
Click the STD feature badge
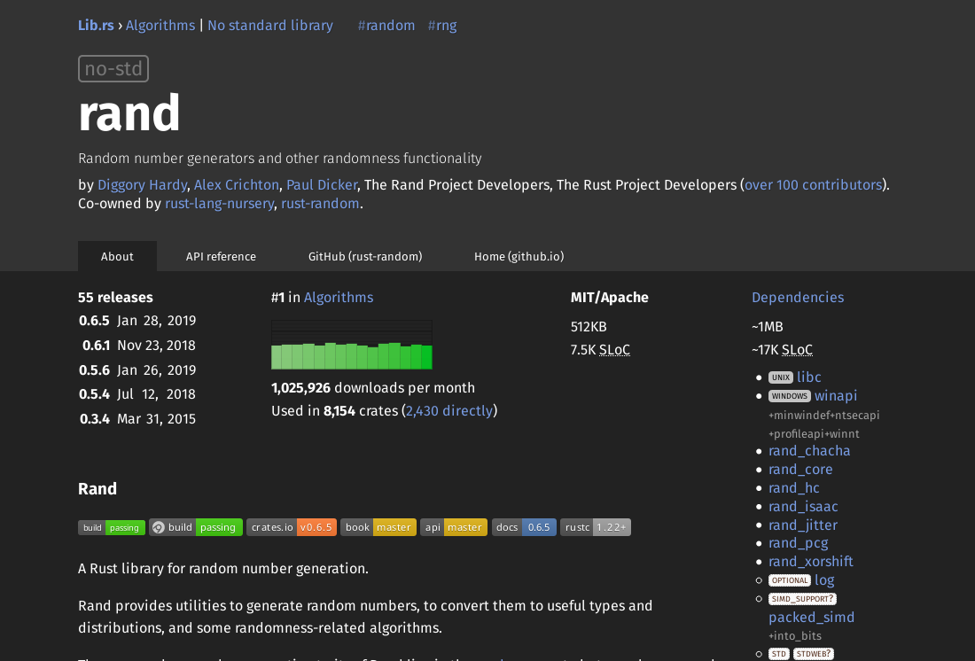tap(779, 654)
